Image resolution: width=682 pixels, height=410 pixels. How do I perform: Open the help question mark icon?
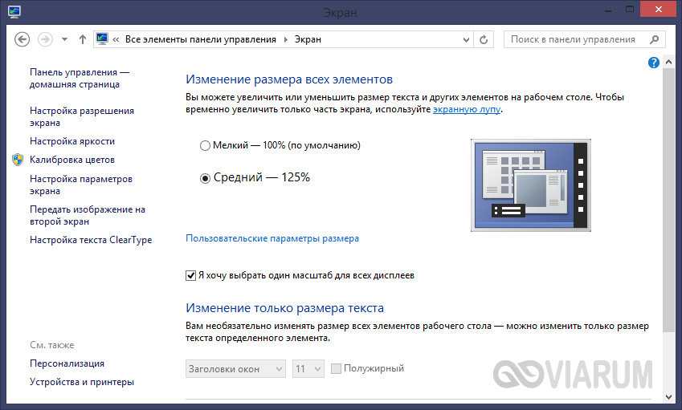[653, 63]
